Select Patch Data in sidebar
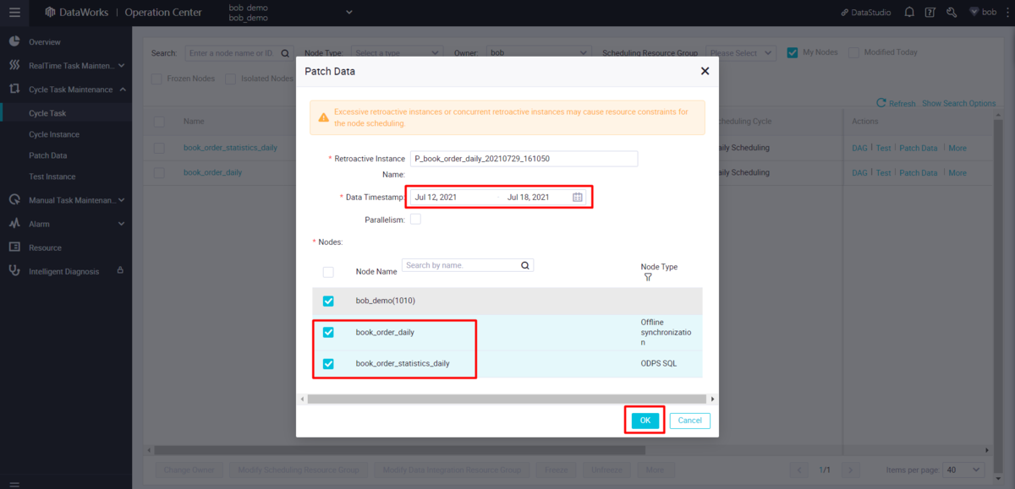1015x489 pixels. pos(48,155)
